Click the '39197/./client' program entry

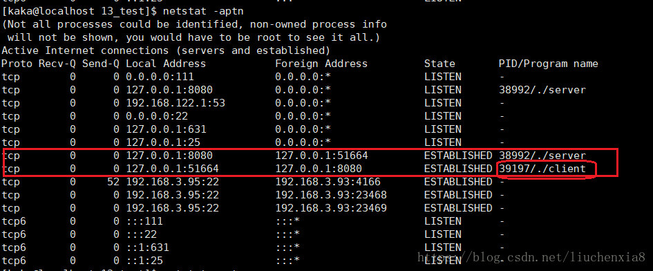[542, 169]
